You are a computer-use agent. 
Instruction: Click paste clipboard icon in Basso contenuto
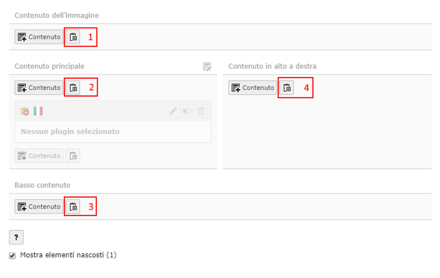[73, 207]
